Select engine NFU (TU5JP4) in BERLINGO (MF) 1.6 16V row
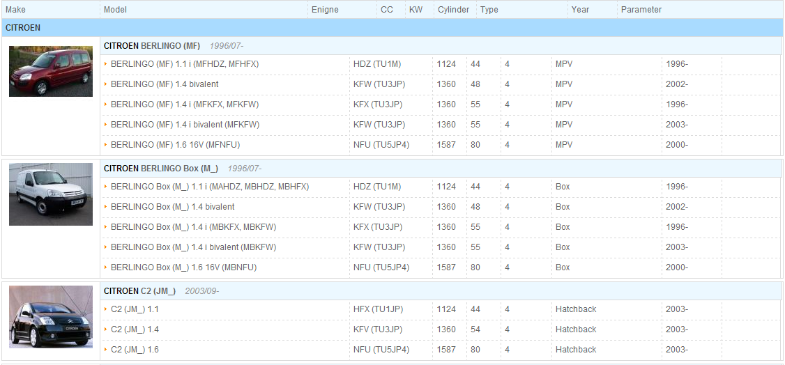The image size is (785, 365). tap(381, 144)
